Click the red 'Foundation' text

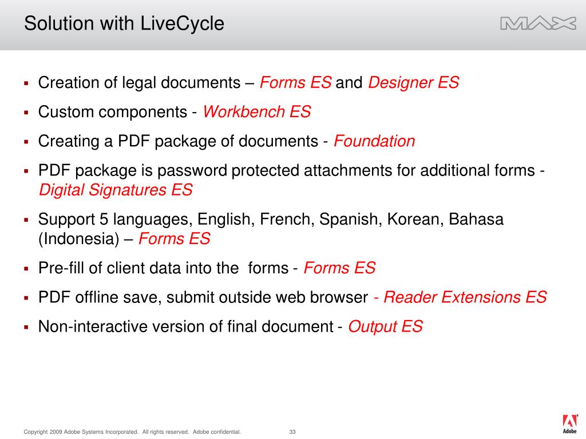coord(374,141)
